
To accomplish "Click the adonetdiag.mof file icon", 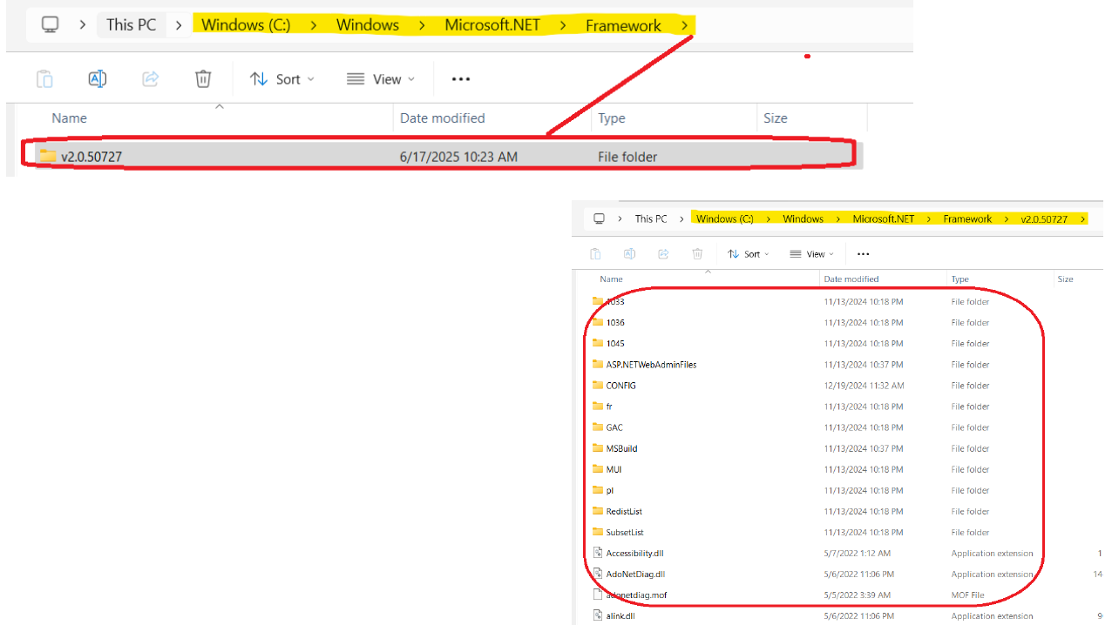I will pyautogui.click(x=597, y=595).
